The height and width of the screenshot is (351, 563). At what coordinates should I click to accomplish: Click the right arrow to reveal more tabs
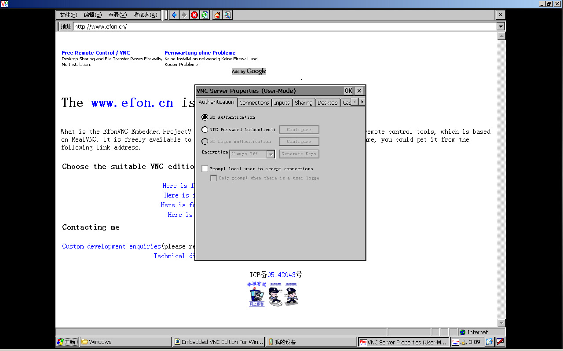pyautogui.click(x=362, y=101)
